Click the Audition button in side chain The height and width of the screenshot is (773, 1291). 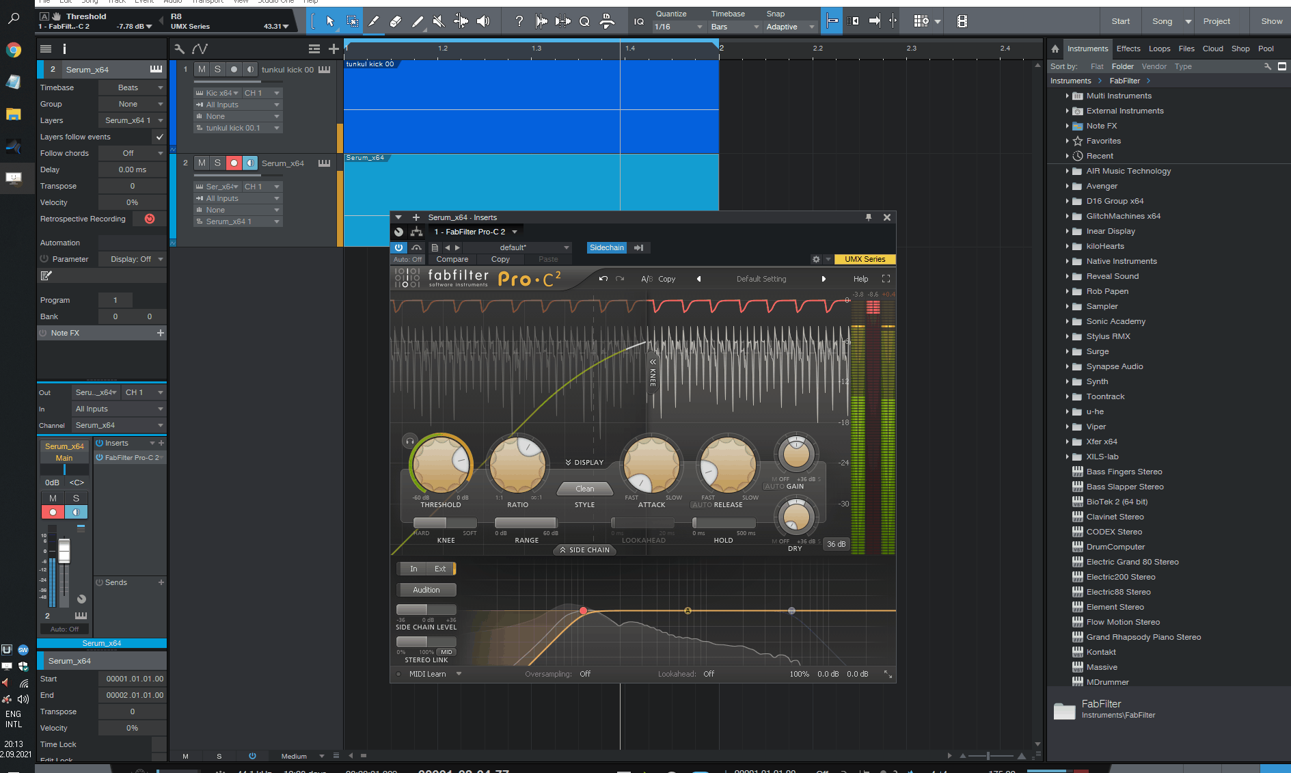(426, 590)
